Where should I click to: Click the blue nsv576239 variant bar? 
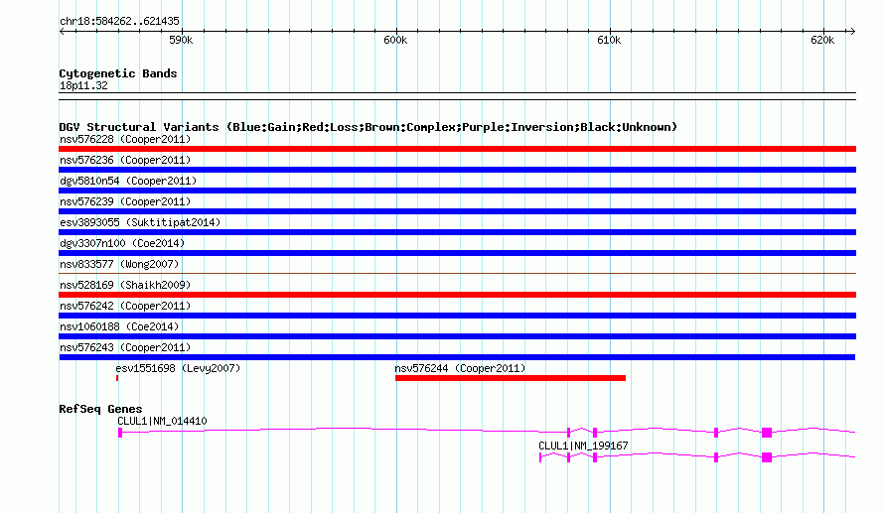pos(457,211)
